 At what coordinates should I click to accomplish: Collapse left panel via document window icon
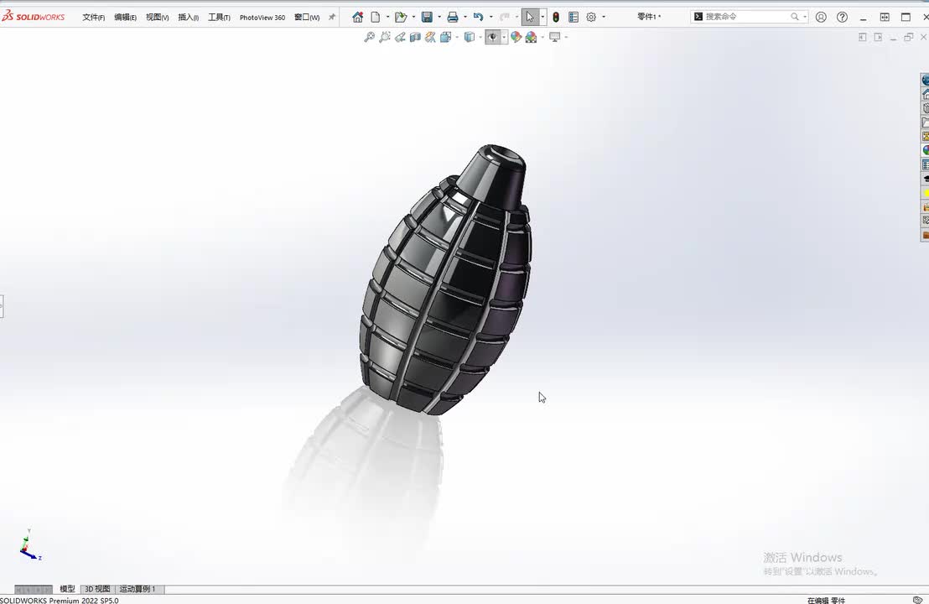tap(862, 38)
